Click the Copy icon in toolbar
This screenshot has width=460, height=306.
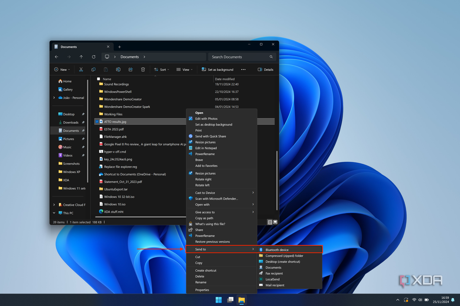tap(93, 70)
